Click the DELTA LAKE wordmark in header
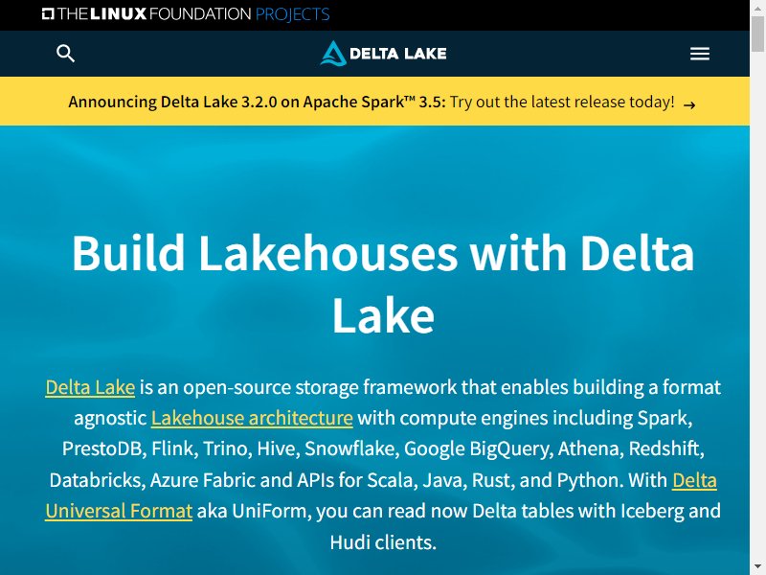The width and height of the screenshot is (766, 575). click(397, 54)
